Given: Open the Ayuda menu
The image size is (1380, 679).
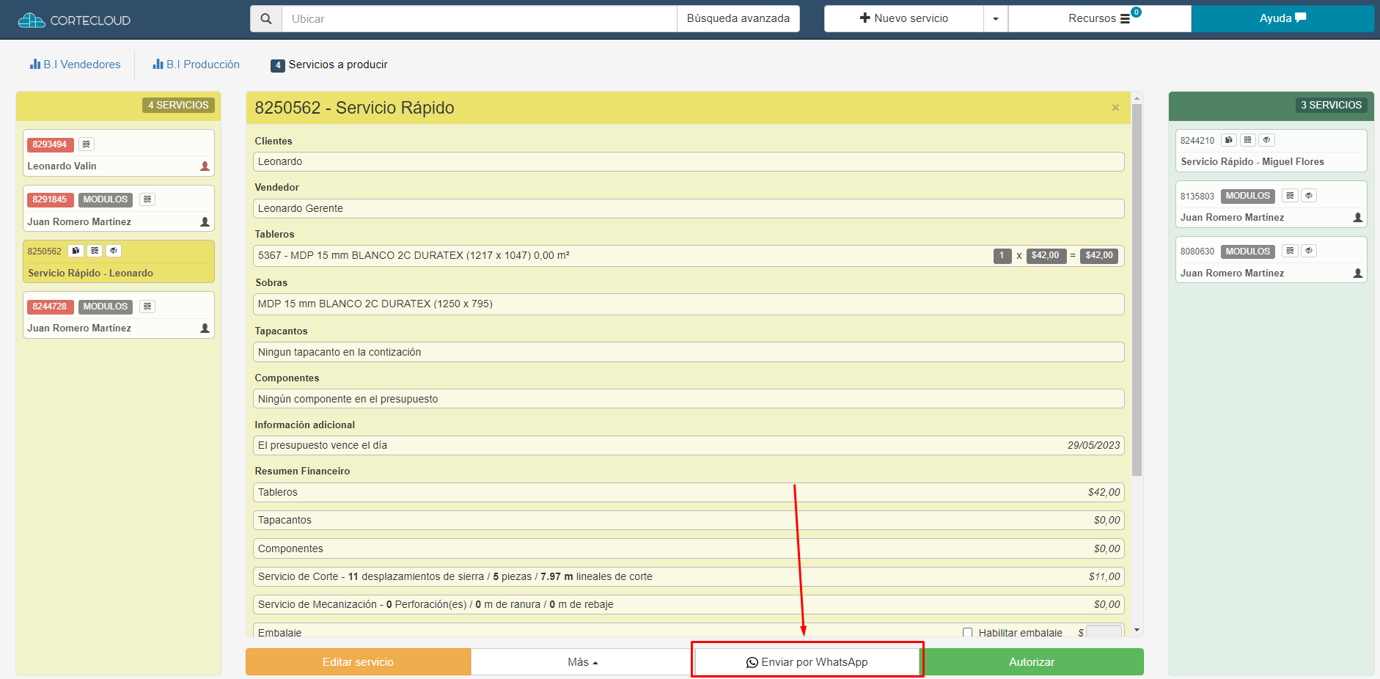Looking at the screenshot, I should point(1282,18).
